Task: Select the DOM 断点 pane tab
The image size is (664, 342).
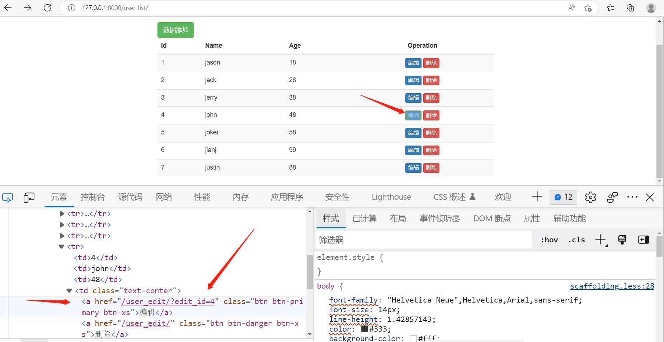Action: pos(492,219)
